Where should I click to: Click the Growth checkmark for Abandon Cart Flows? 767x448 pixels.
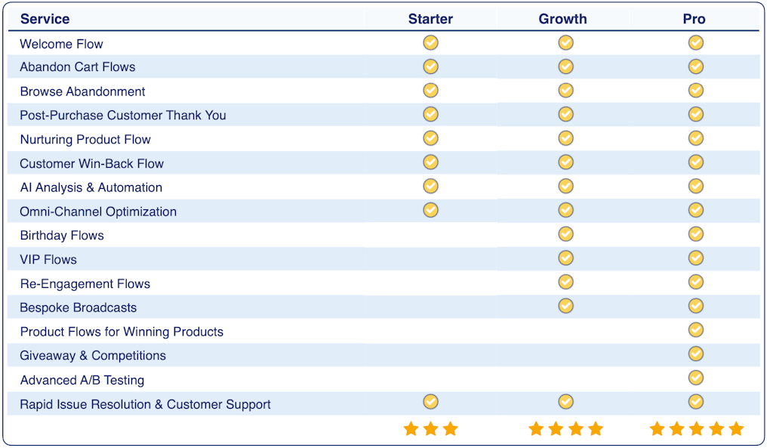tap(565, 66)
